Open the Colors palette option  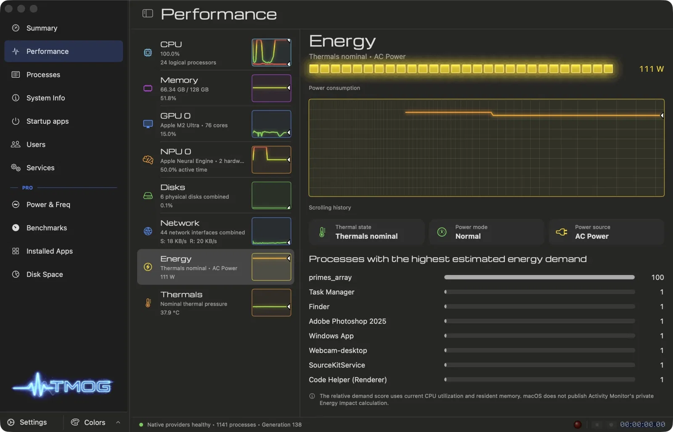coord(88,422)
